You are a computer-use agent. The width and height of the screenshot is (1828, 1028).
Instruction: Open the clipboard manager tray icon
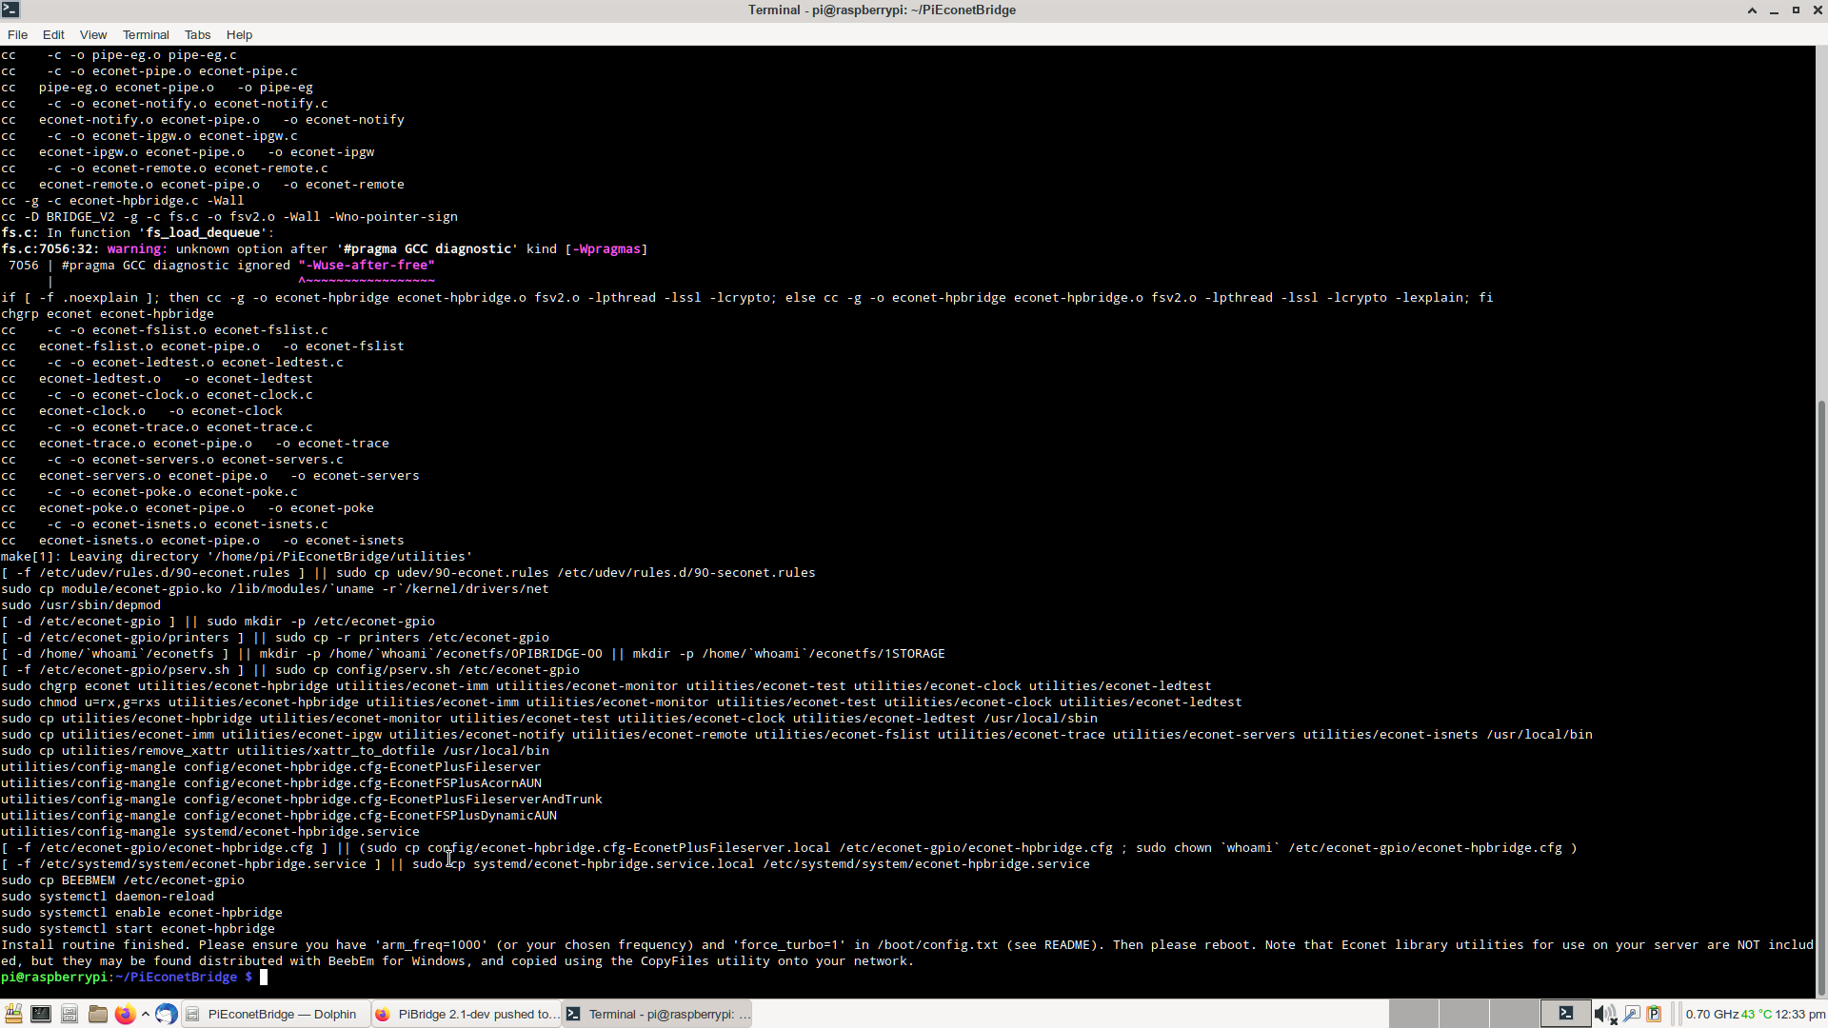pos(1654,1014)
